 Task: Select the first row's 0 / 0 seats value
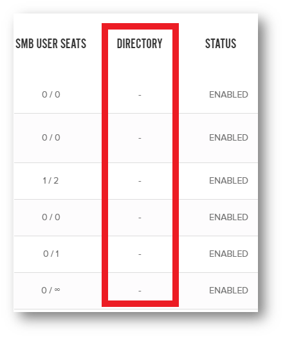coord(51,94)
